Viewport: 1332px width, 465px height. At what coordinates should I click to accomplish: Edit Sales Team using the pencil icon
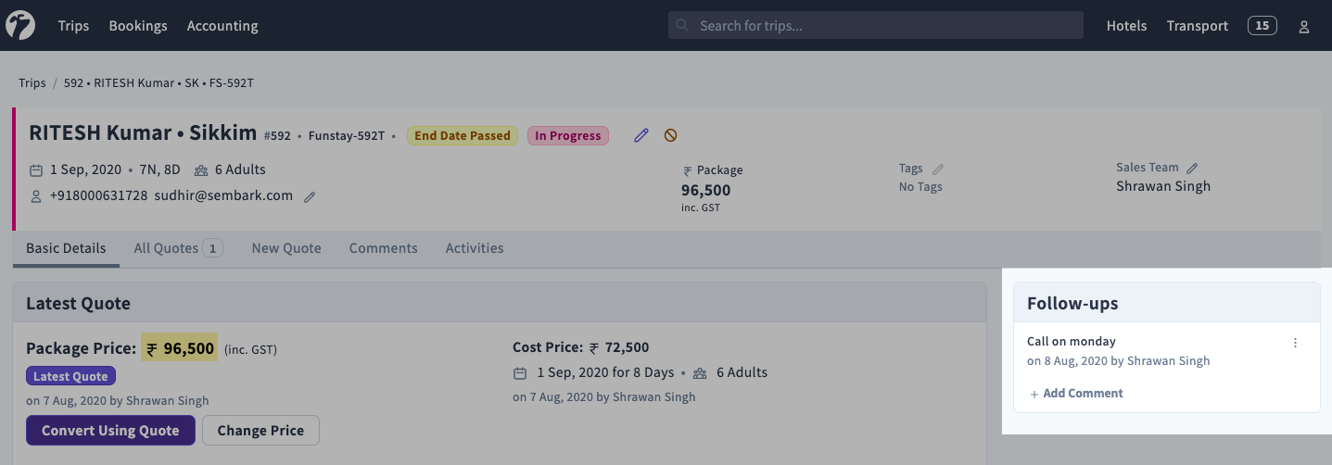(x=1192, y=169)
